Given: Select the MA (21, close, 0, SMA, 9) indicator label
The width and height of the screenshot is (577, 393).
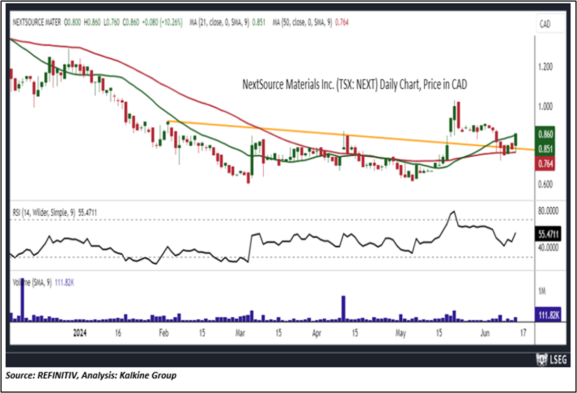Looking at the screenshot, I should click(220, 23).
